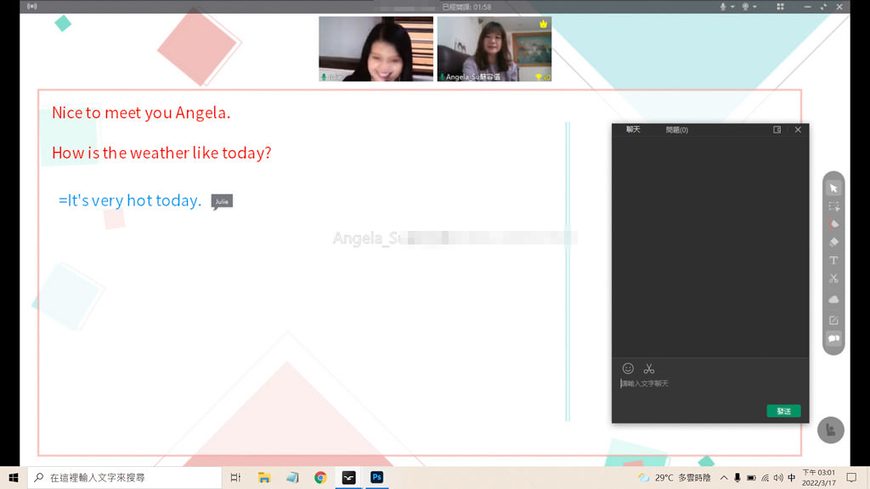This screenshot has width=870, height=489.
Task: Open the Windows notification center
Action: [851, 477]
